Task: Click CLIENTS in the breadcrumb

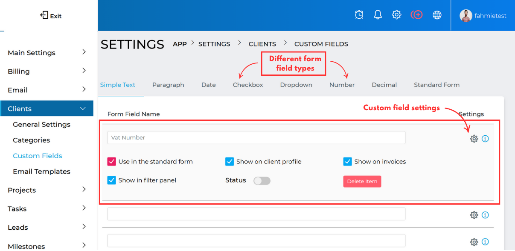Action: (262, 44)
